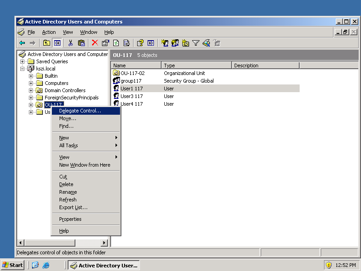Select Move... in context menu
The width and height of the screenshot is (361, 271).
pos(86,118)
